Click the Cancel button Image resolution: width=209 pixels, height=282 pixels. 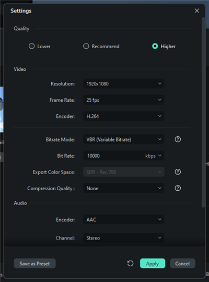[182, 264]
